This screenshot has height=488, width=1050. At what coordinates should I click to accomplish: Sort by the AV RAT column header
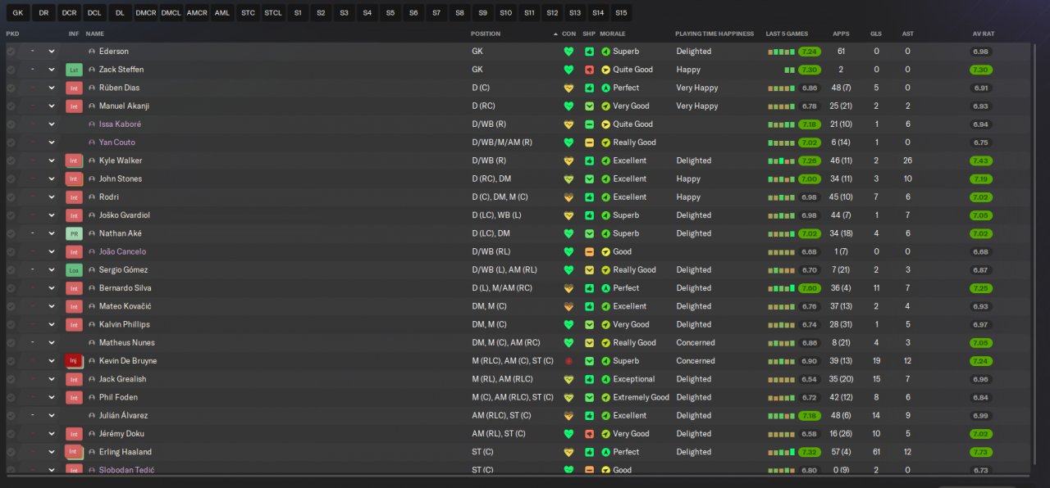[983, 34]
